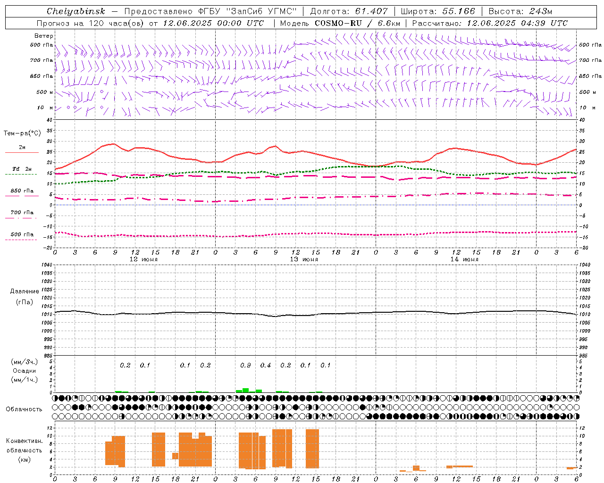Click the "Осадки" precipitation label
The image size is (604, 483).
pyautogui.click(x=25, y=371)
